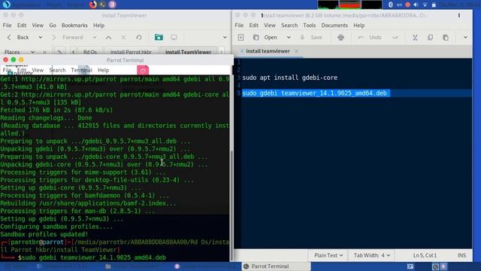This screenshot has height=271, width=481.
Task: Open file manager View menu
Action: tap(38, 25)
